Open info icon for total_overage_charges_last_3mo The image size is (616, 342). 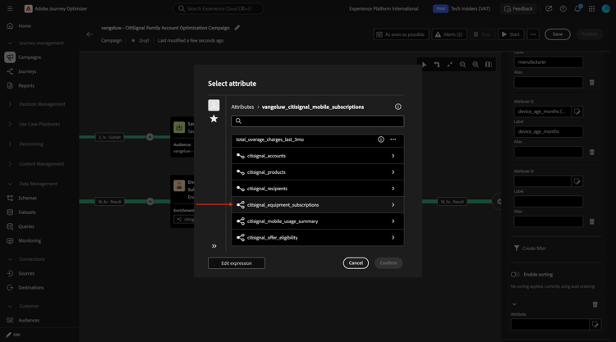click(380, 139)
